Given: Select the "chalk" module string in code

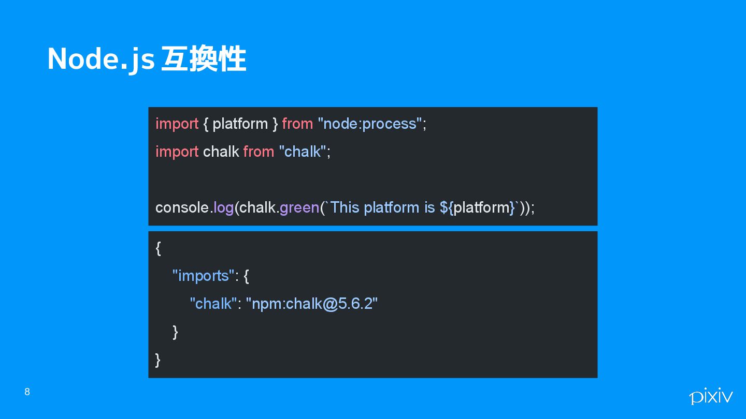Looking at the screenshot, I should pos(303,152).
